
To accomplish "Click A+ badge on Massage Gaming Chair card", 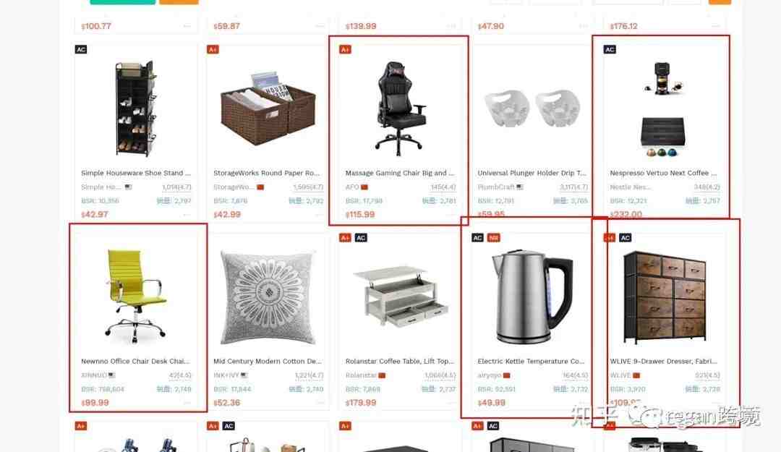I will [x=345, y=49].
